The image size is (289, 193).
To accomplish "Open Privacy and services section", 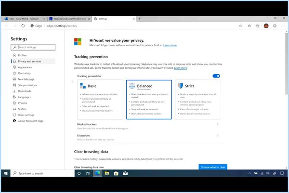I will click(33, 61).
